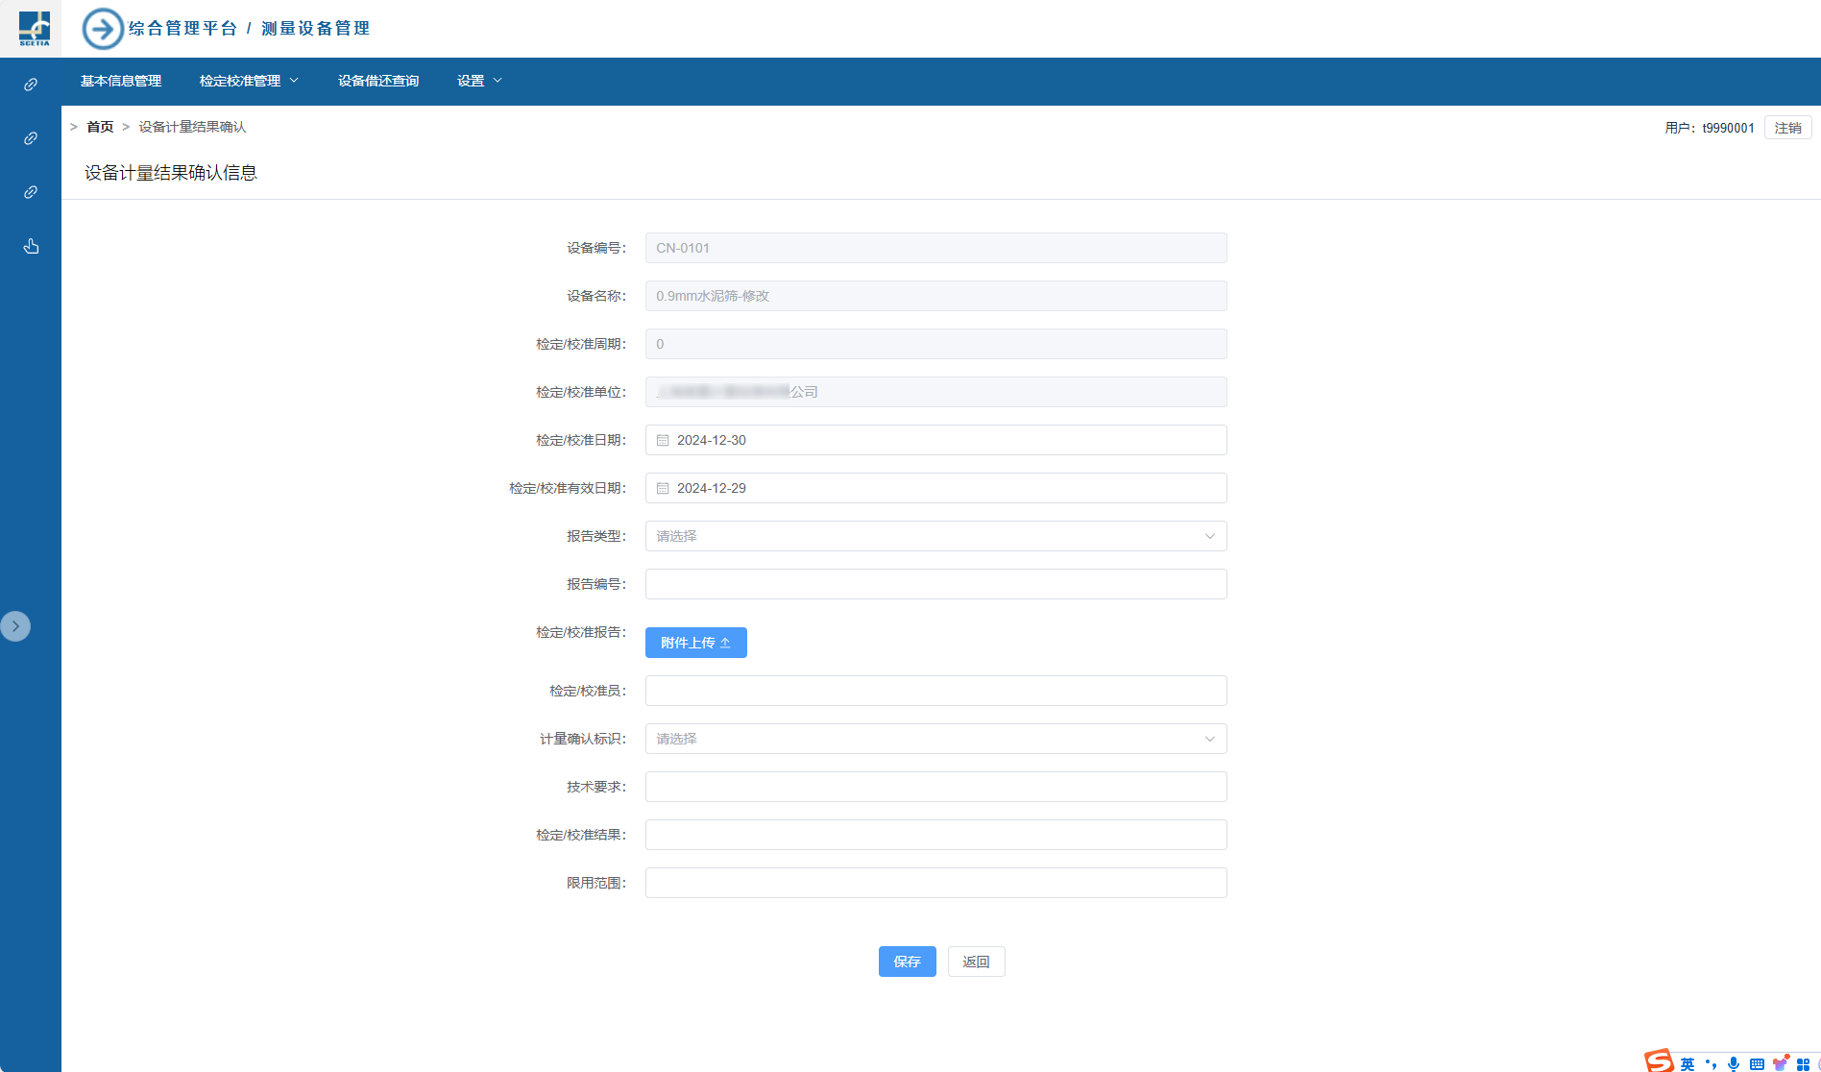Click calendar icon in 检定/校准日期 field

[x=663, y=440]
